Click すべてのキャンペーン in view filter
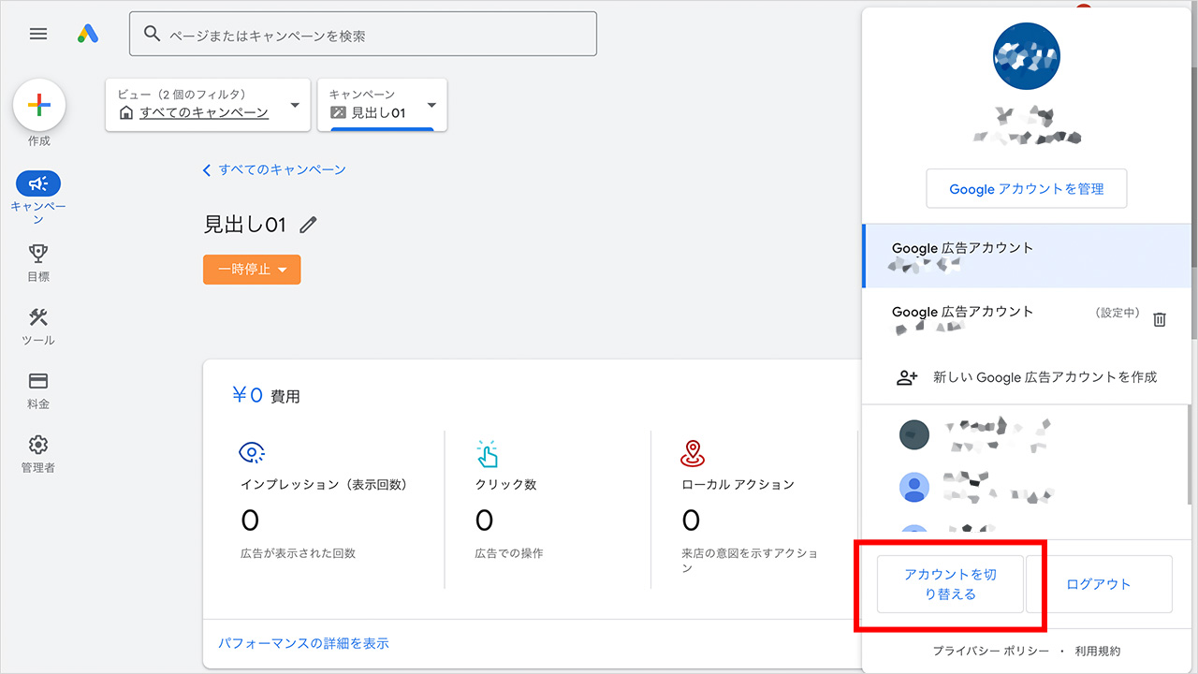This screenshot has height=674, width=1198. pos(204,112)
